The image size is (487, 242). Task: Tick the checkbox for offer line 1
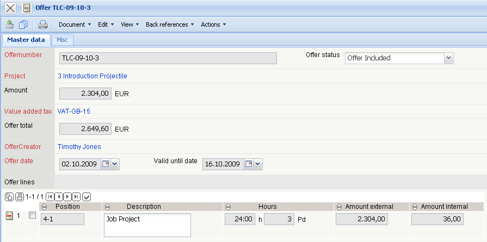[32, 216]
